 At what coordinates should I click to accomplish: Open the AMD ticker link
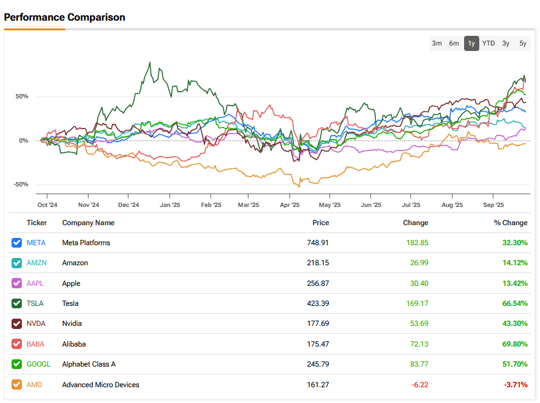pyautogui.click(x=35, y=384)
